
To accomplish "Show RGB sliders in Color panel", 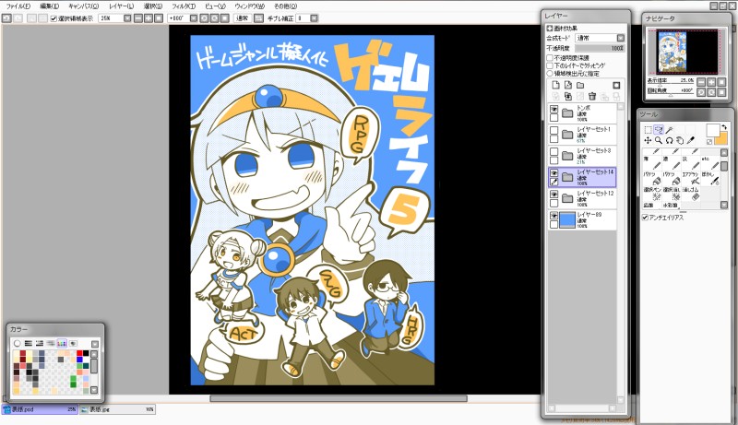I will [x=29, y=343].
